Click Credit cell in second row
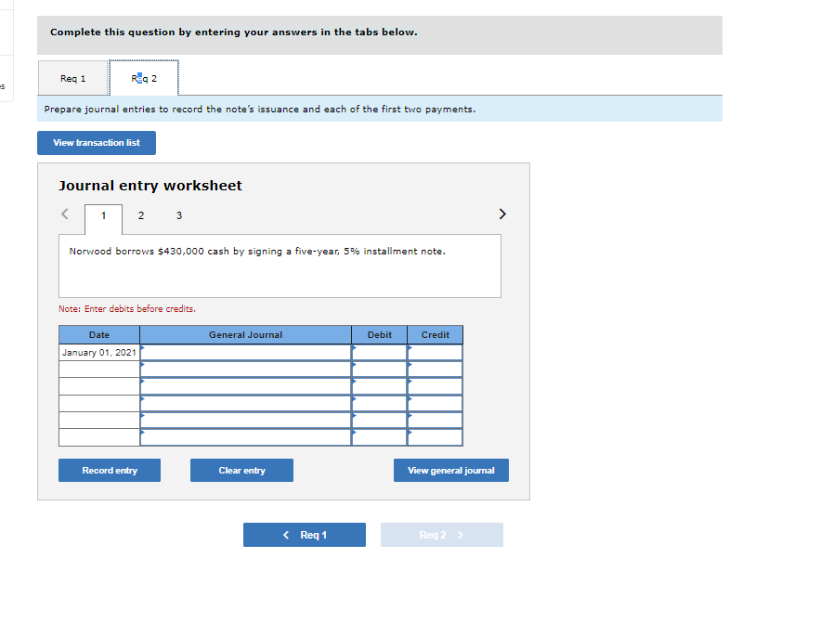This screenshot has height=623, width=820. (436, 369)
